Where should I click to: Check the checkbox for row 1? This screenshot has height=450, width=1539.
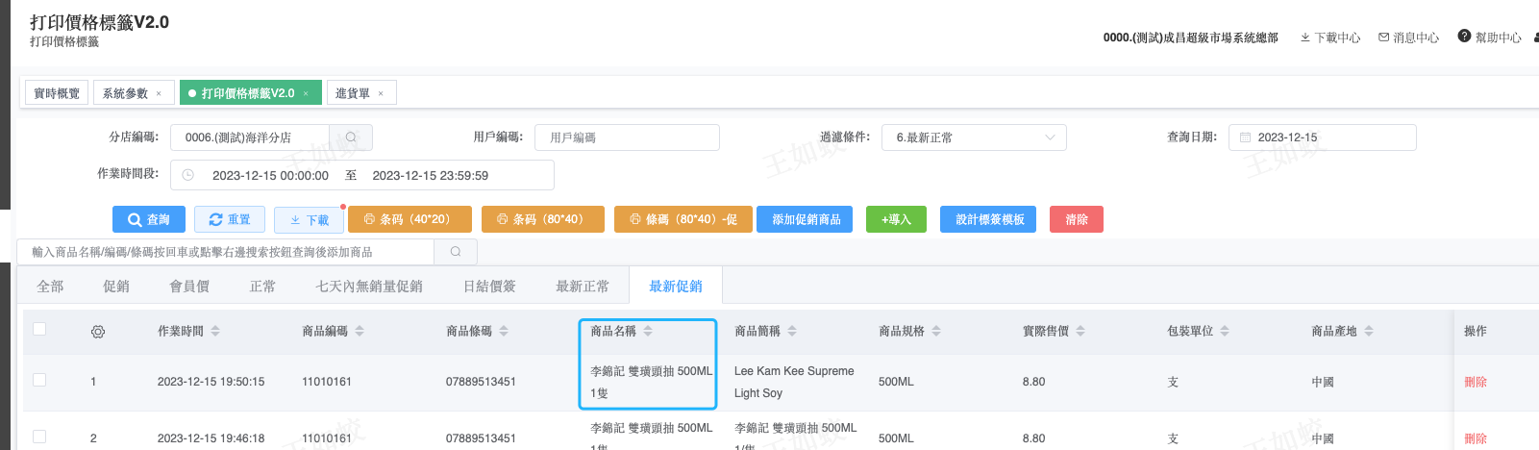coord(39,380)
